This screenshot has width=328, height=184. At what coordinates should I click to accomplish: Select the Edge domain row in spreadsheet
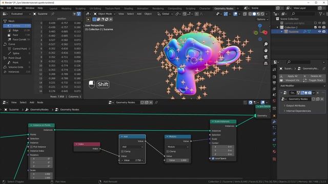click(x=17, y=31)
